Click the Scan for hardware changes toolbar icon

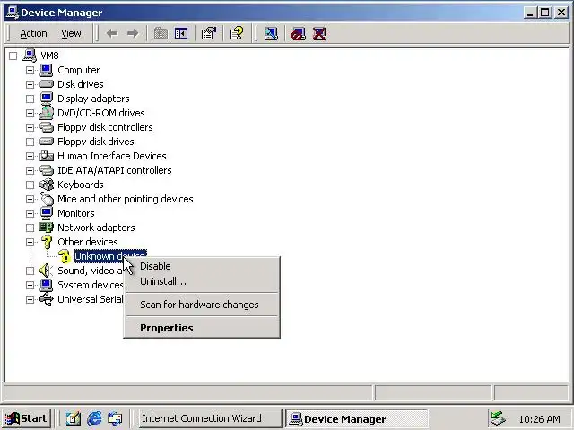pos(271,34)
